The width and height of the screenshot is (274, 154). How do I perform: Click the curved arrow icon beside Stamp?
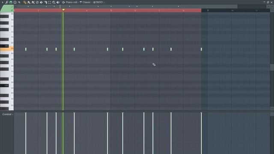click(19, 2)
